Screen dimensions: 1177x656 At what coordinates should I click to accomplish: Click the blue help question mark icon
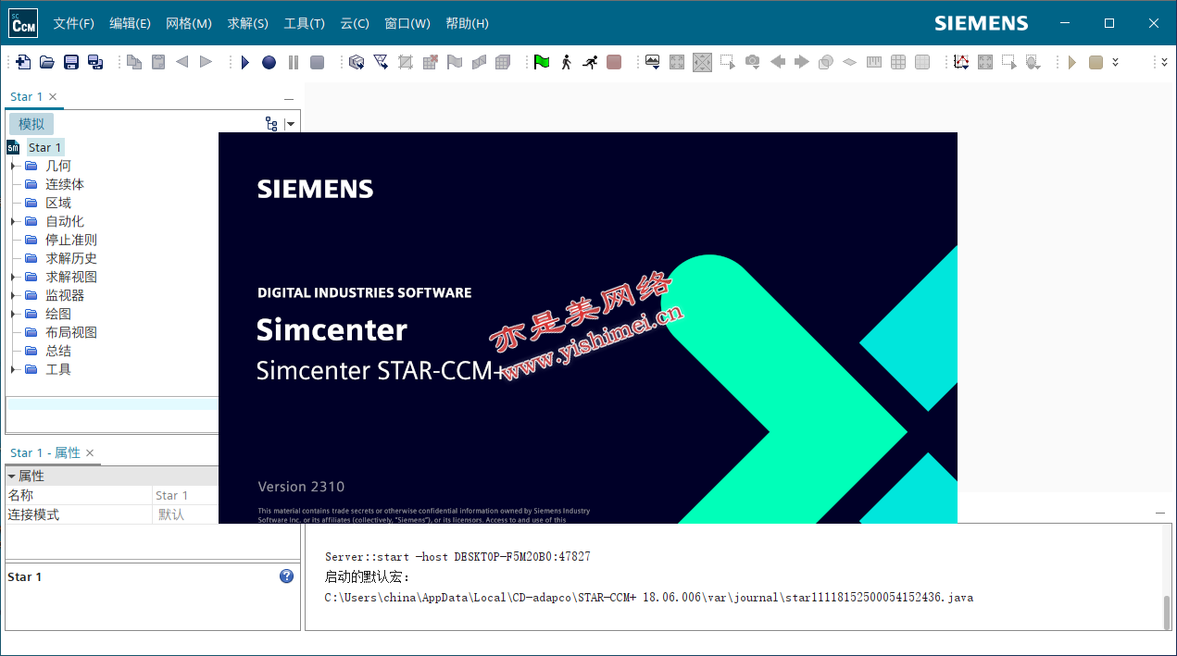tap(287, 576)
